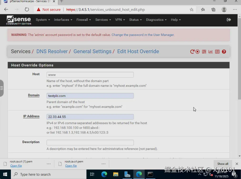Click the left side collapsed panel handle
This screenshot has height=179, width=241.
point(2,88)
